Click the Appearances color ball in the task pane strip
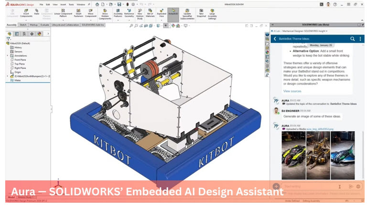Viewport: 368px width, 205px height. 267,52
